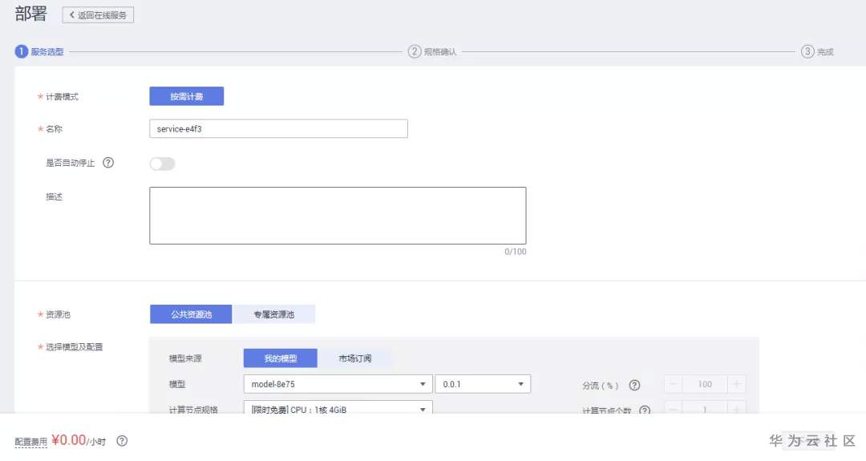Click help icon beside 计算节点个数
Viewport: 866px width, 461px height.
click(x=645, y=410)
